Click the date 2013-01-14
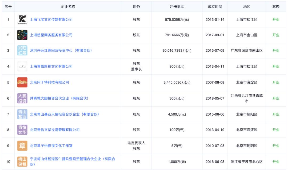 pos(215,20)
